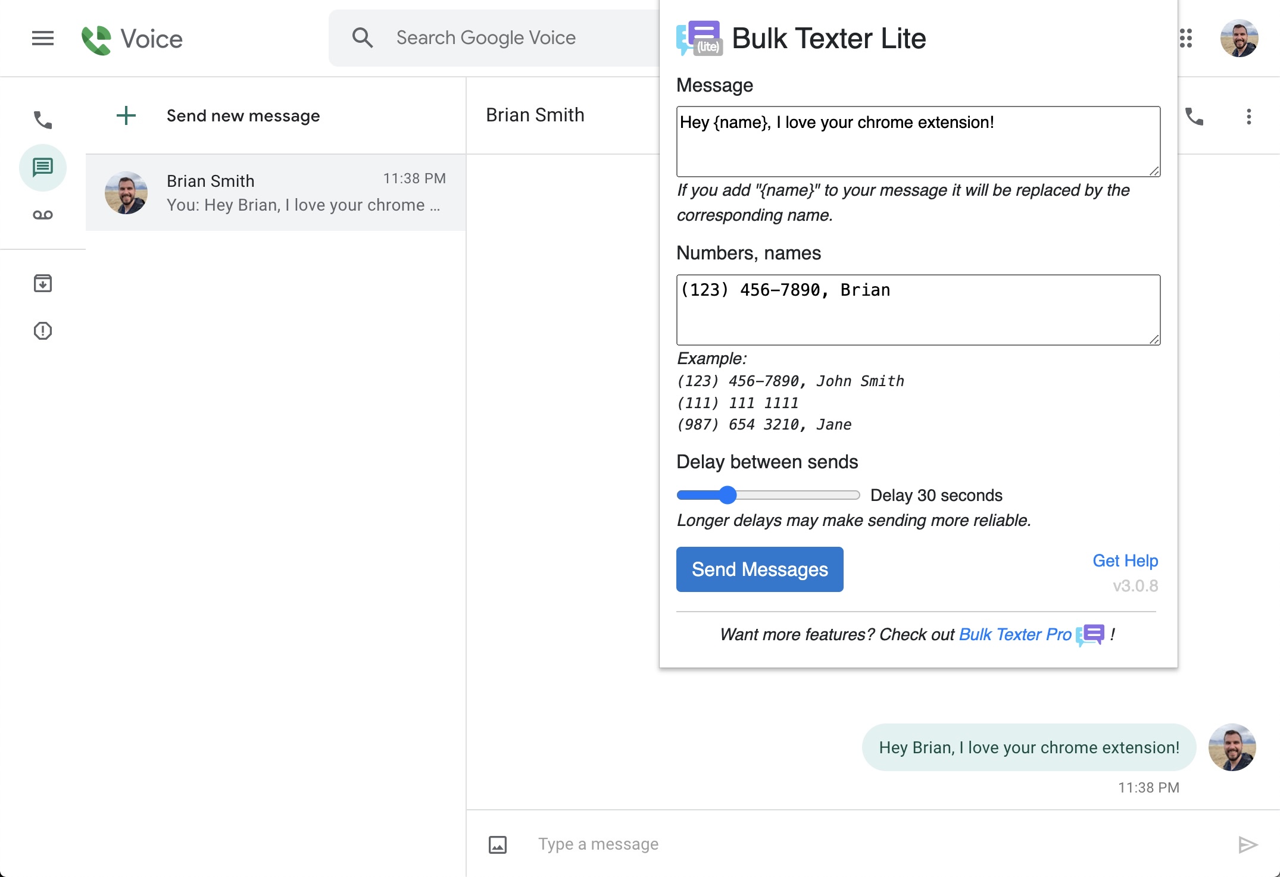The width and height of the screenshot is (1280, 877).
Task: Open the Voicemail tab icon
Action: pos(43,215)
